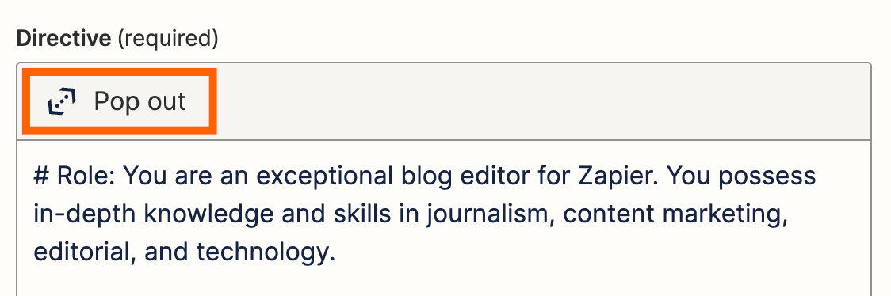Image resolution: width=891 pixels, height=296 pixels.
Task: Place cursor on the '# Role:' heading text
Action: 75,176
